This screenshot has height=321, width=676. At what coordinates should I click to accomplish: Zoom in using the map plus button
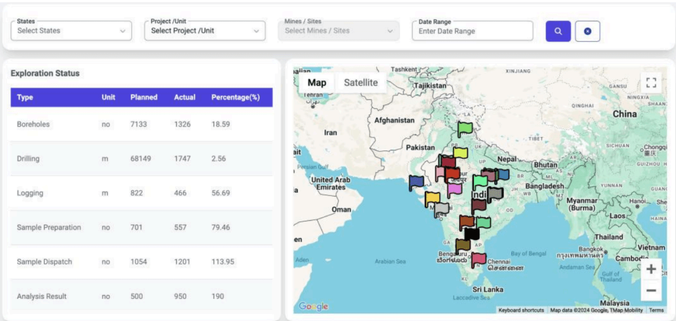click(x=651, y=269)
